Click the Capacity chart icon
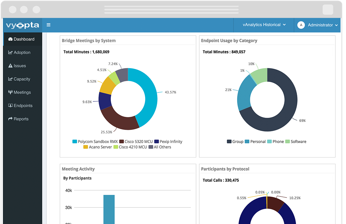Viewport: 346px width, 224px height. click(x=10, y=79)
